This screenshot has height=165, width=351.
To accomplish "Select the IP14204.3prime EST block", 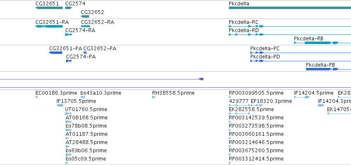I will coord(321,105).
